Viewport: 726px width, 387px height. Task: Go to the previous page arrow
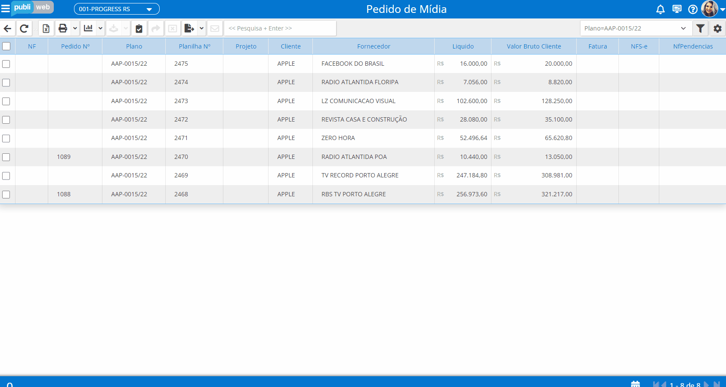[x=664, y=384]
